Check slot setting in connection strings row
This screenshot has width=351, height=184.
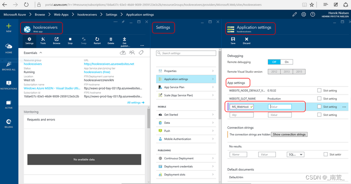pos(325,154)
